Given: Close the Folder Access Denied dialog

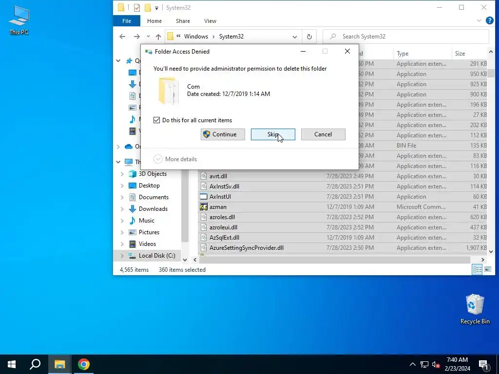Looking at the screenshot, I should click(x=347, y=51).
